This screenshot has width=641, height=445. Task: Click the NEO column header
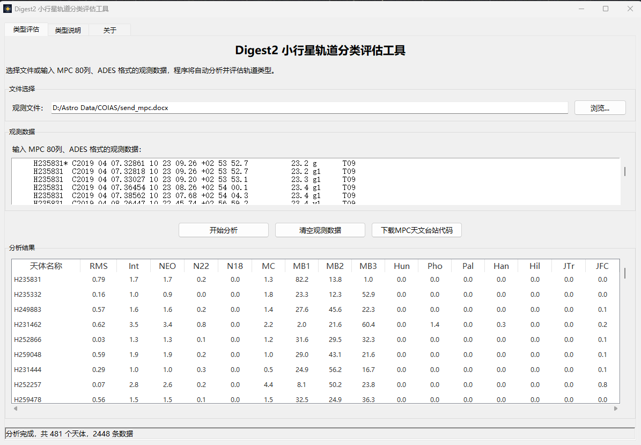167,266
